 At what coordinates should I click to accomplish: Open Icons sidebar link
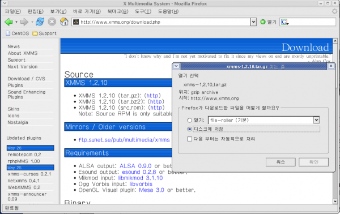pyautogui.click(x=14, y=115)
